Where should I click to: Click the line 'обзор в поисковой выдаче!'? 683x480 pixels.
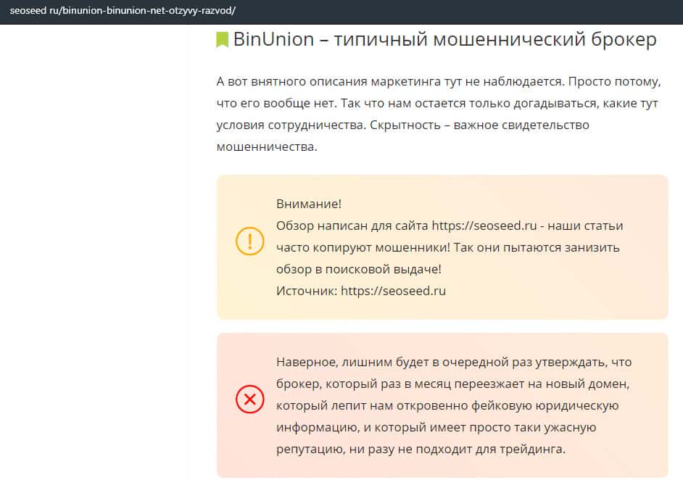click(359, 269)
